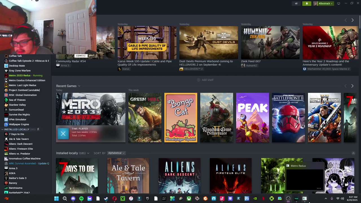Select Desktop Mate in library list
361x203 pixels.
17,66
